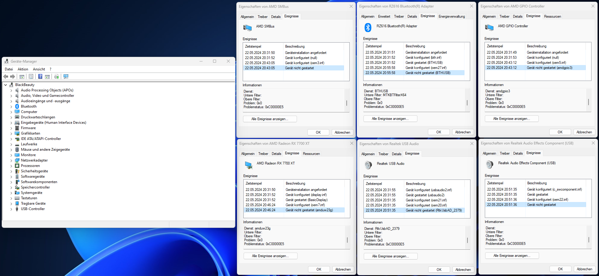Expand the Softwaregeräte category

click(11, 177)
